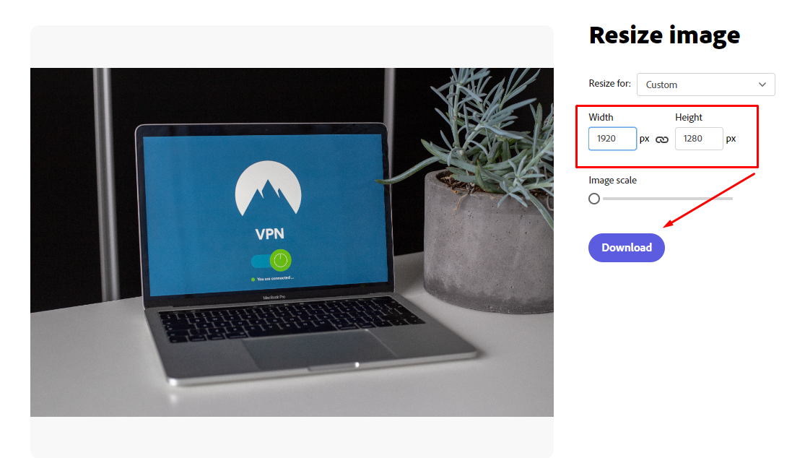Click the VPN text on laptop screen
The width and height of the screenshot is (805, 458).
(269, 234)
